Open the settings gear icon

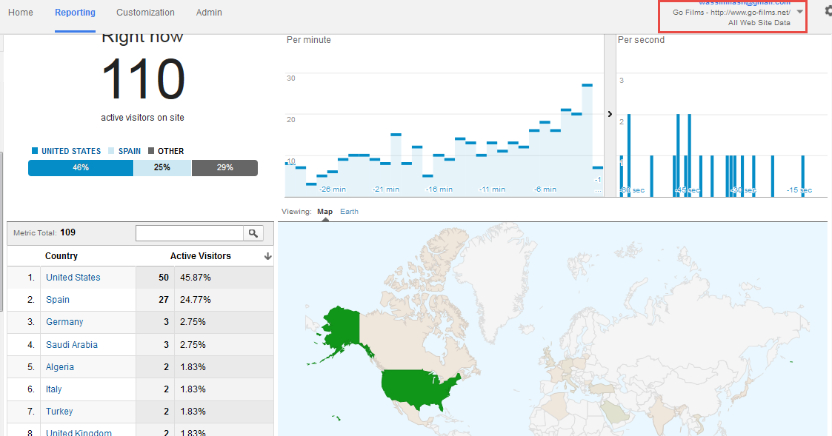coord(828,11)
